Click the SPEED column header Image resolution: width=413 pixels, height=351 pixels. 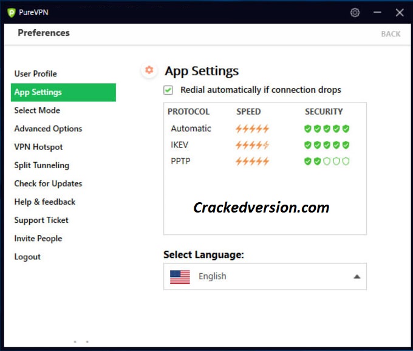tap(248, 112)
